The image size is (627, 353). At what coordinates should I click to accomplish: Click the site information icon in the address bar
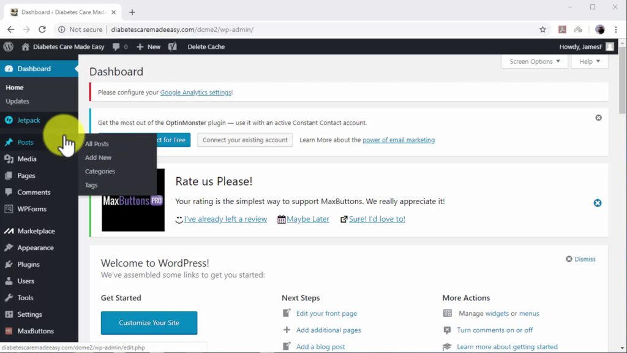click(x=62, y=29)
